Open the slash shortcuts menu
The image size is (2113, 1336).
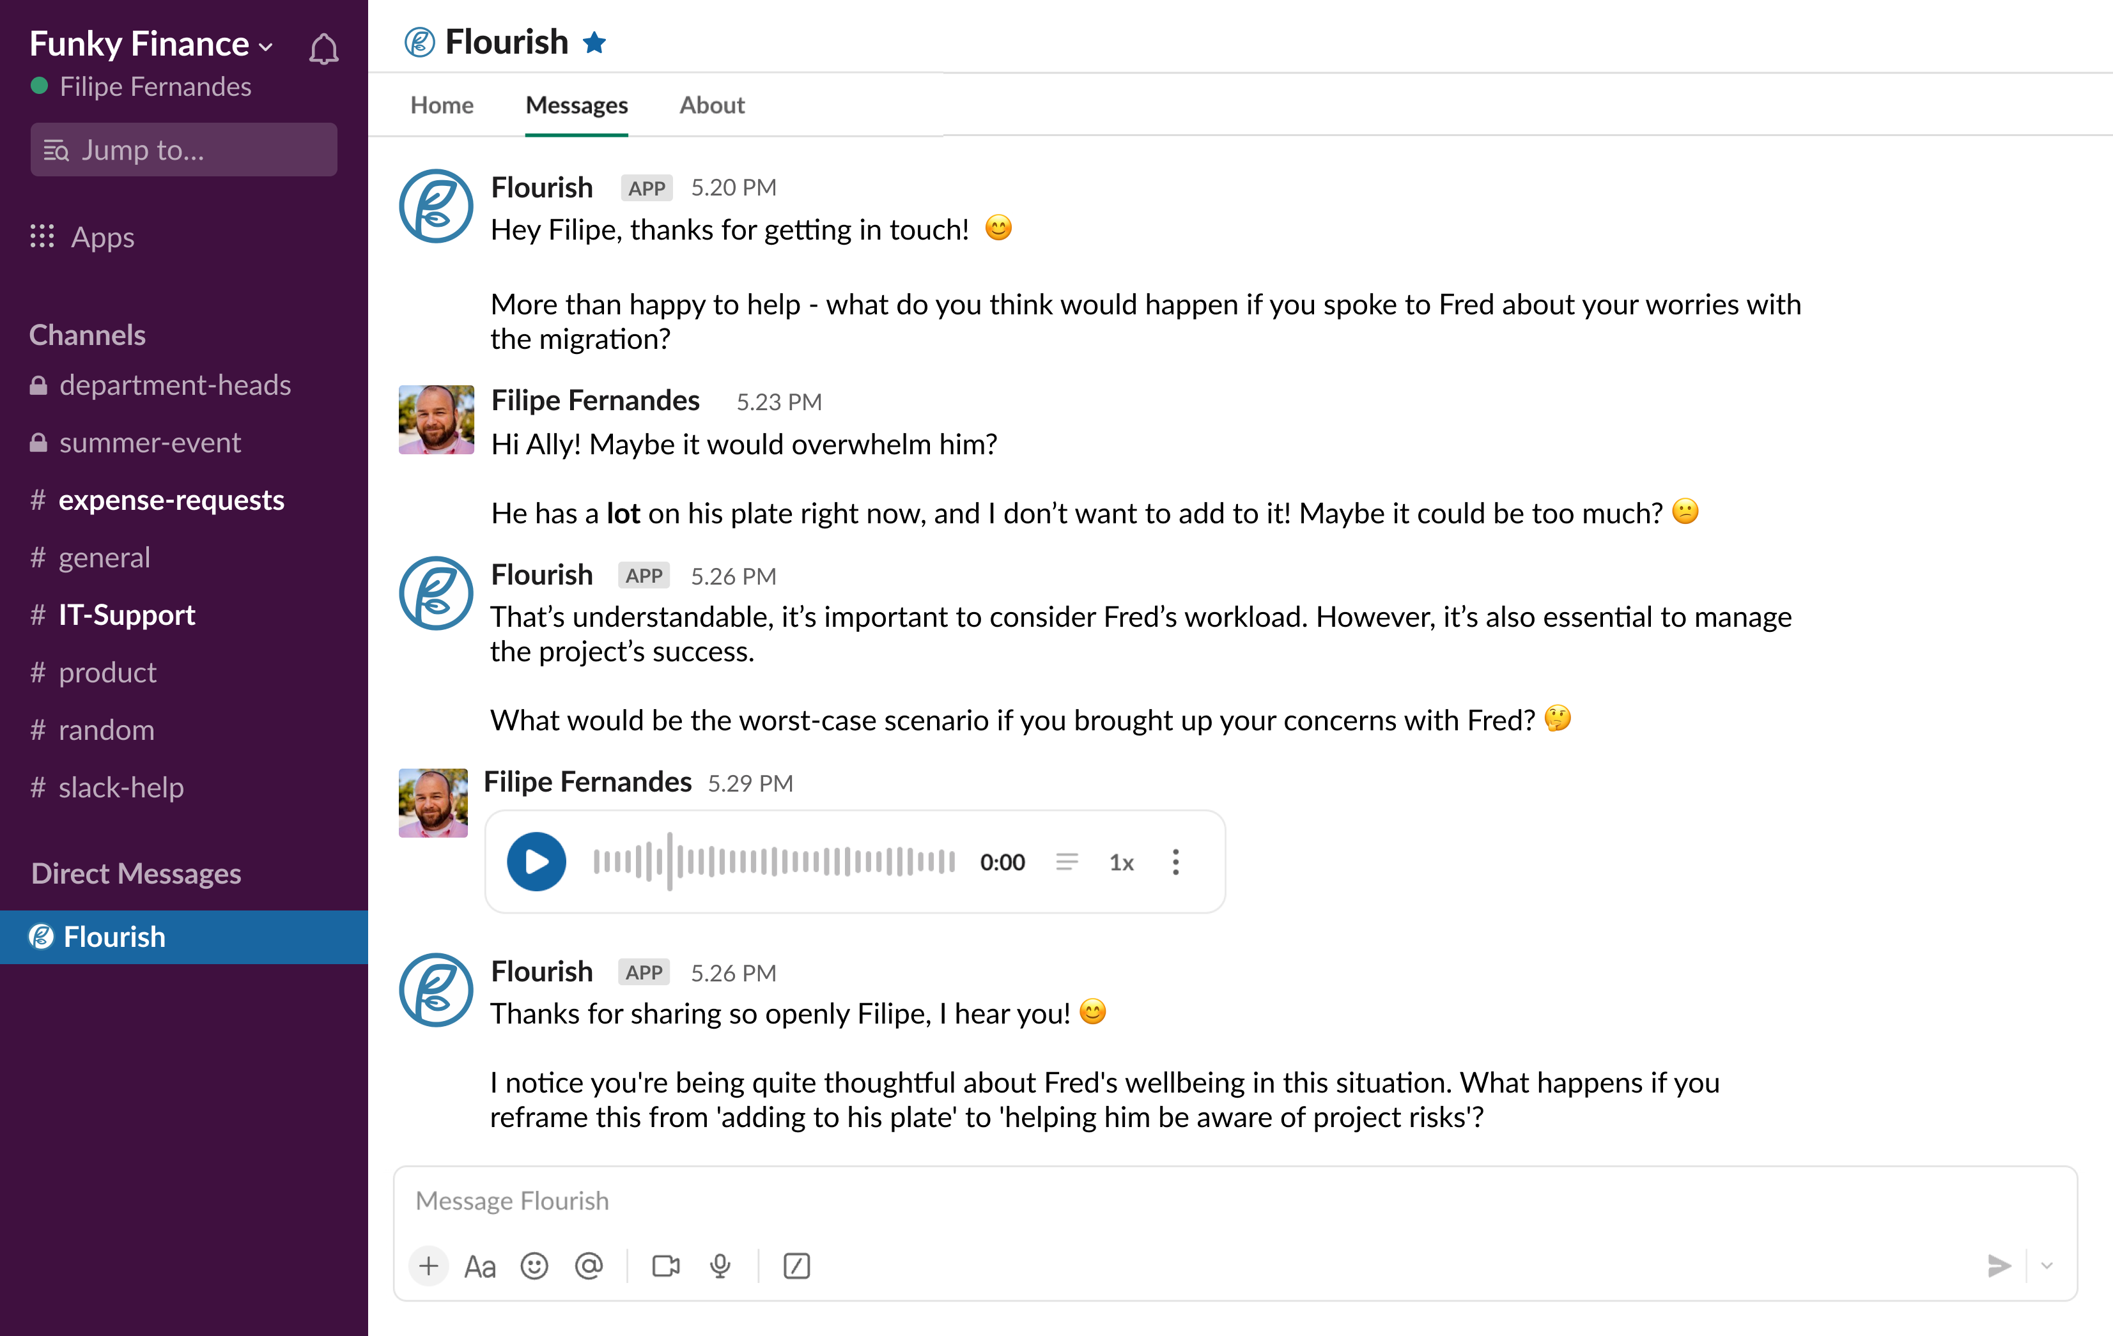(796, 1266)
